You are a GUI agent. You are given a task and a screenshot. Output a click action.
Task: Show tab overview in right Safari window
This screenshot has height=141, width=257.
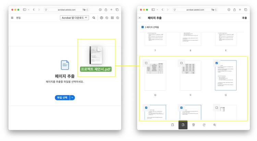point(246,10)
